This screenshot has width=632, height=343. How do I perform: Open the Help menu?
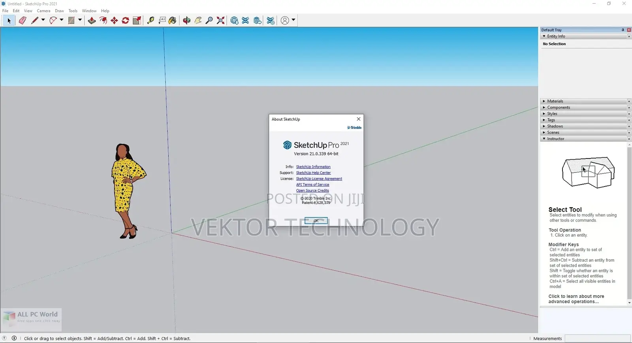[x=105, y=11]
